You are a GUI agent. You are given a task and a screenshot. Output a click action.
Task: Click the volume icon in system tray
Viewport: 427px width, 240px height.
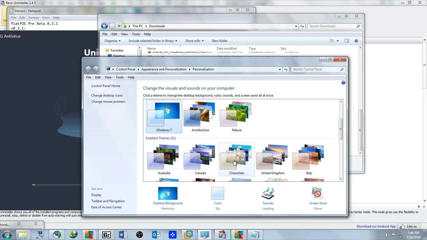(x=387, y=235)
